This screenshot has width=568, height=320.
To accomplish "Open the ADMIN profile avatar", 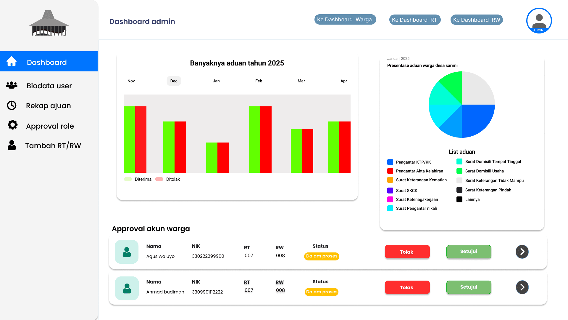I will click(x=539, y=21).
